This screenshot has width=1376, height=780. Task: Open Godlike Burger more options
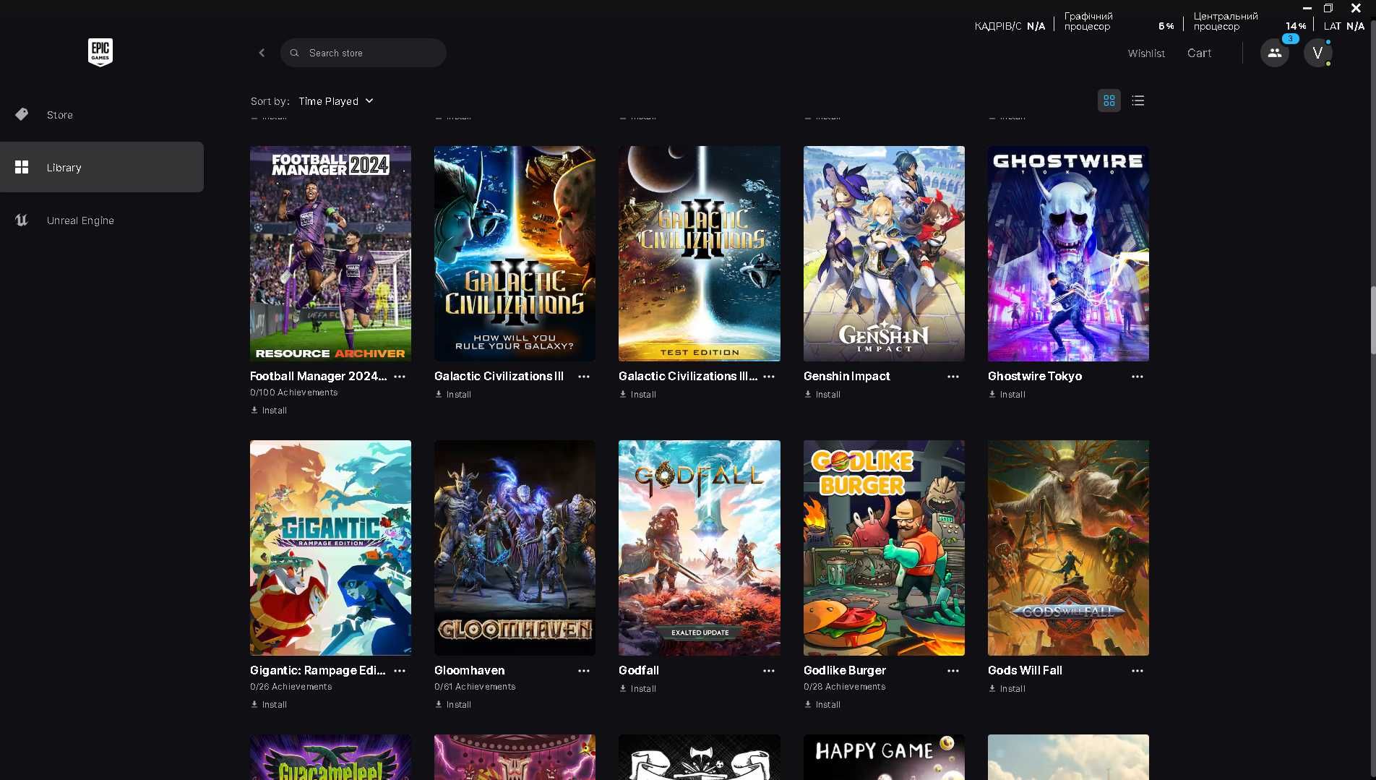[x=953, y=671]
